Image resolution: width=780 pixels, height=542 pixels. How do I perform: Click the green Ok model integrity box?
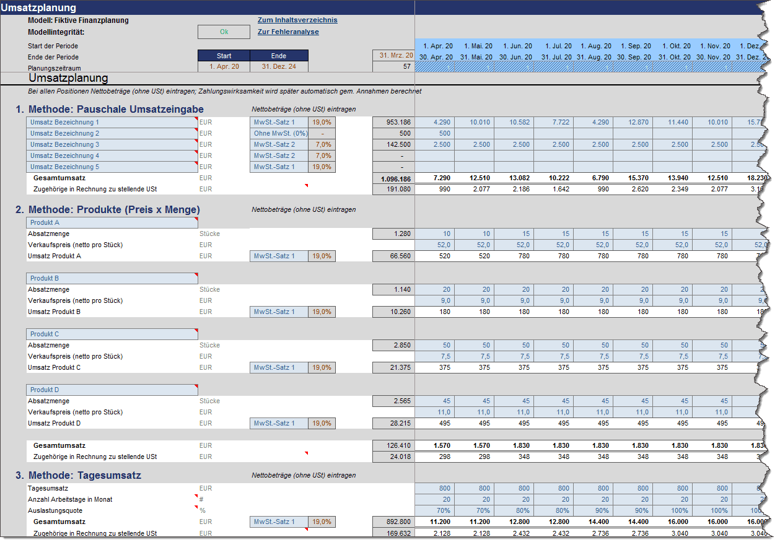click(x=224, y=32)
